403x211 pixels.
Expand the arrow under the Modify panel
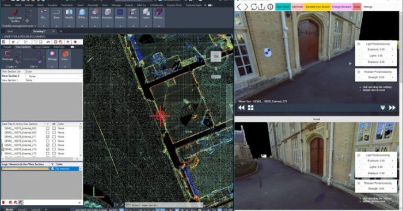click(x=69, y=26)
